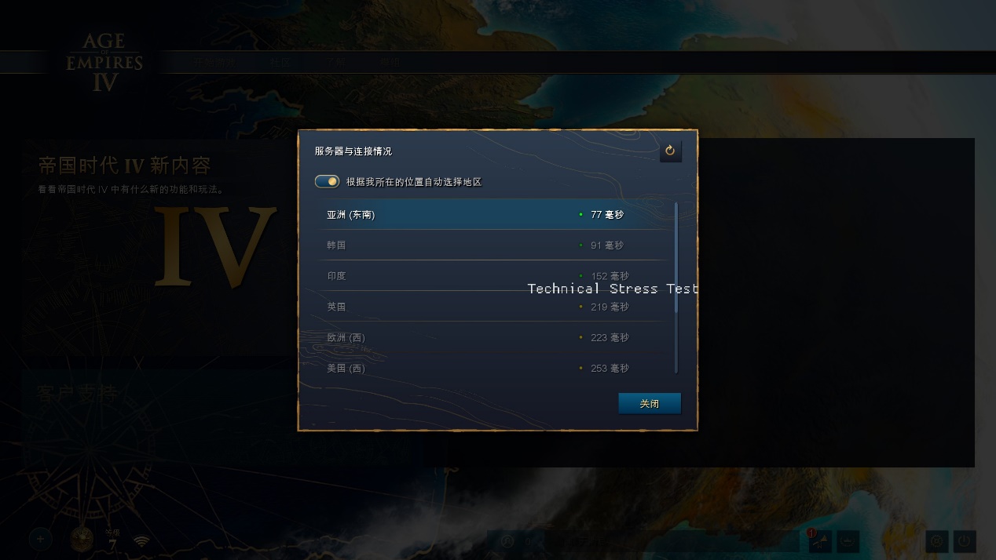Image resolution: width=996 pixels, height=560 pixels.
Task: Toggle automatic region selection by location
Action: [x=327, y=181]
